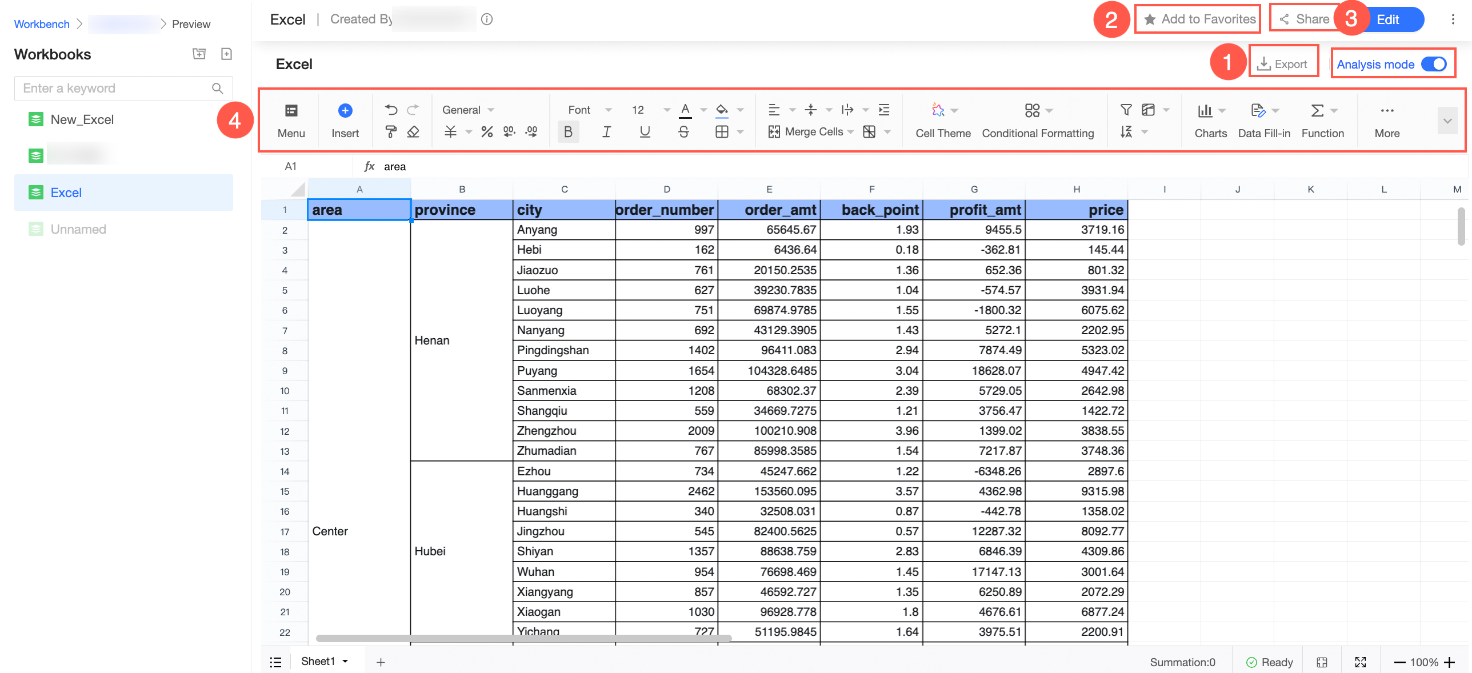Zoom out with the minus button
This screenshot has height=673, width=1472.
pos(1399,663)
